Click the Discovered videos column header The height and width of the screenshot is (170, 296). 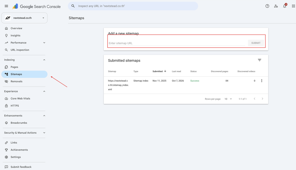(246, 71)
